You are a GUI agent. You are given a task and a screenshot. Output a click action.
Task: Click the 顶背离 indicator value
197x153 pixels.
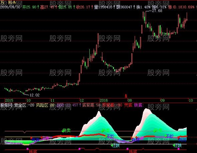[x=112, y=105]
